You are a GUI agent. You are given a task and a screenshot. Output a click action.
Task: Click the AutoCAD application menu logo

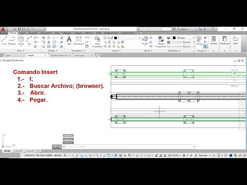coord(4,30)
